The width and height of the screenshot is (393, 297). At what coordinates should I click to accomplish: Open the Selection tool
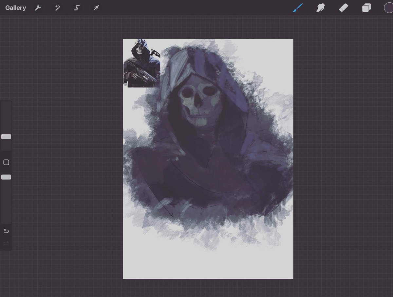(77, 8)
